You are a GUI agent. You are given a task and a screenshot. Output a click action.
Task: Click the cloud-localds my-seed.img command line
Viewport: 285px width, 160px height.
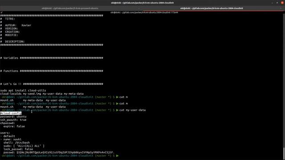tap(42, 94)
